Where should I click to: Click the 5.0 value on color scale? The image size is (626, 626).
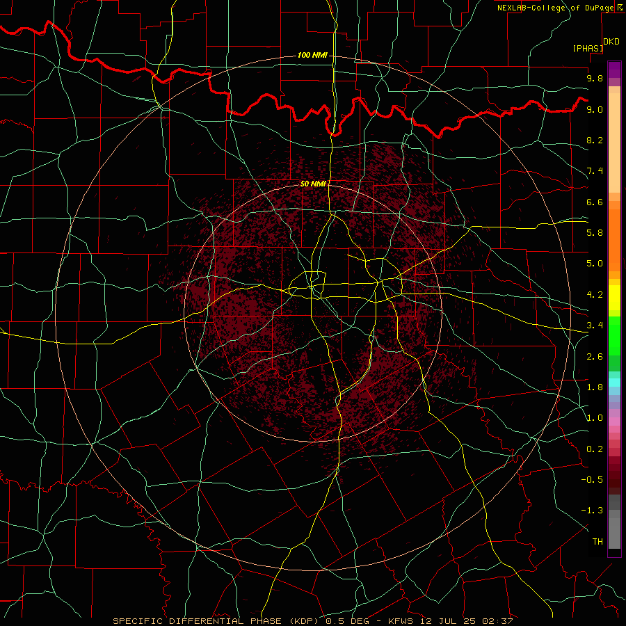point(595,264)
